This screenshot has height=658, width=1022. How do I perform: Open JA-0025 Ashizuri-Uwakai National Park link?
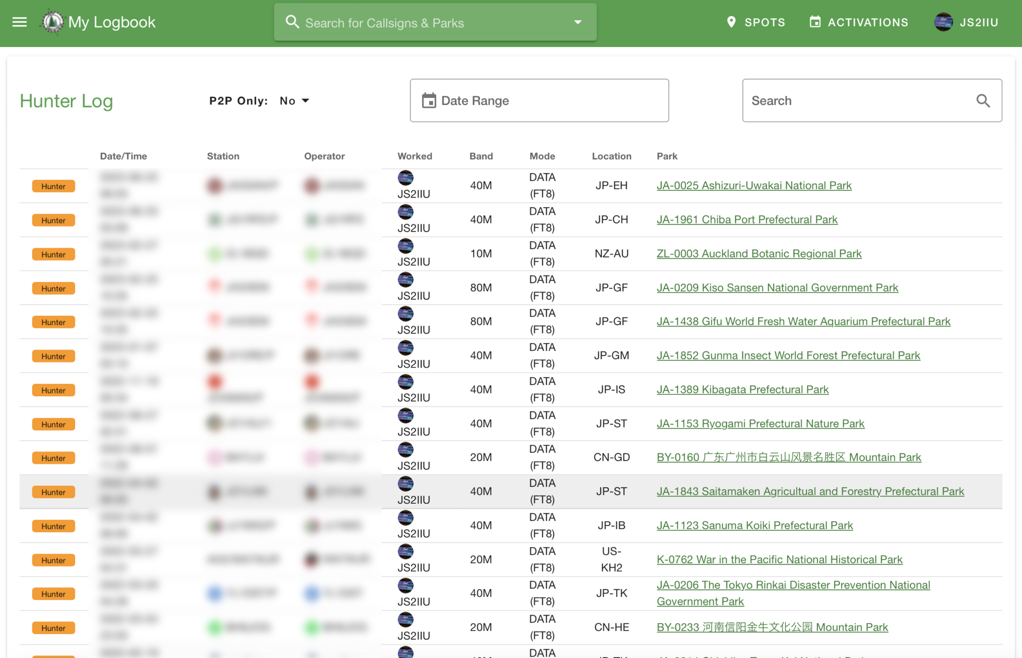pyautogui.click(x=754, y=186)
